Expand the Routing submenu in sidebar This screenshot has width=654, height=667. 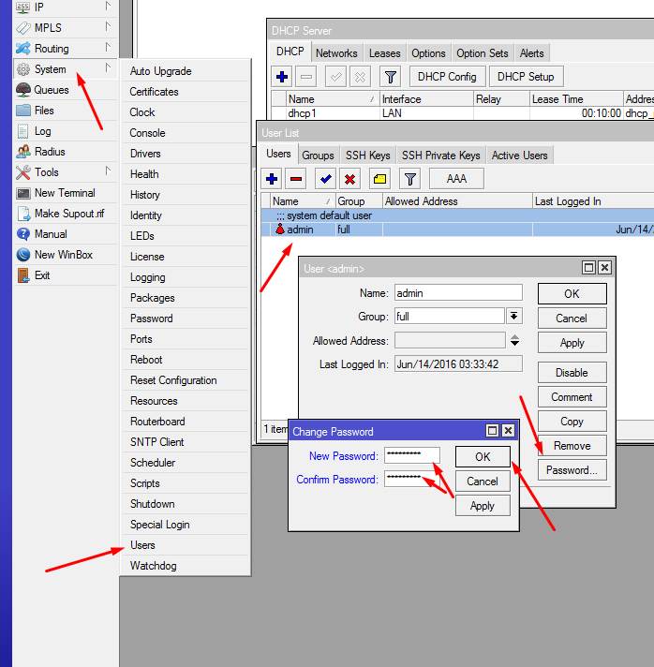[52, 49]
